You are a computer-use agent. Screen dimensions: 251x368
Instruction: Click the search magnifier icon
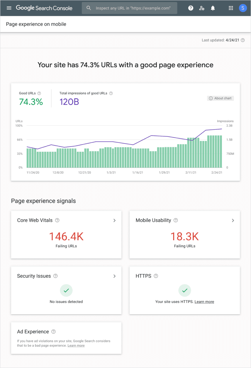(89, 8)
